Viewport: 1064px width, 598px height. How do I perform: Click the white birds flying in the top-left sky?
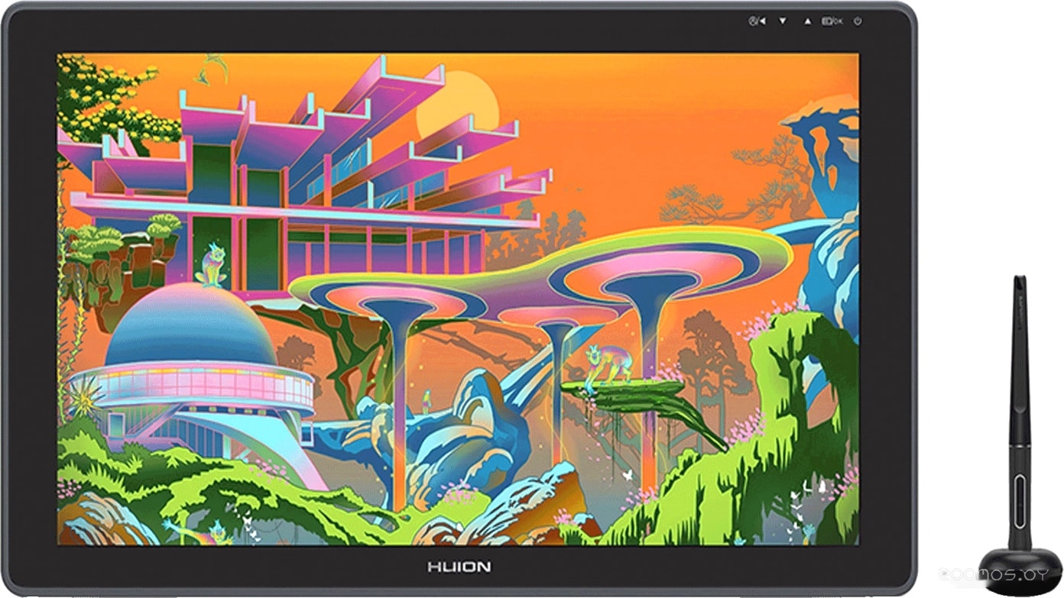tap(211, 70)
